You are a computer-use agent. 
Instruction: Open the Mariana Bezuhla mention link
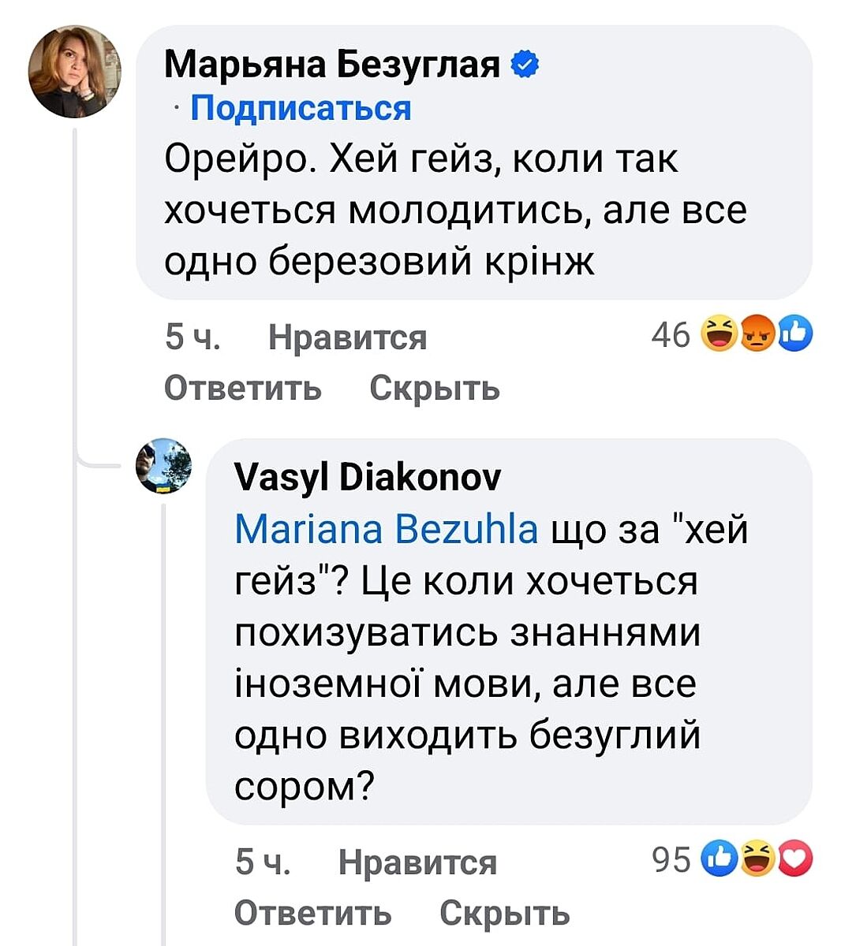click(387, 529)
